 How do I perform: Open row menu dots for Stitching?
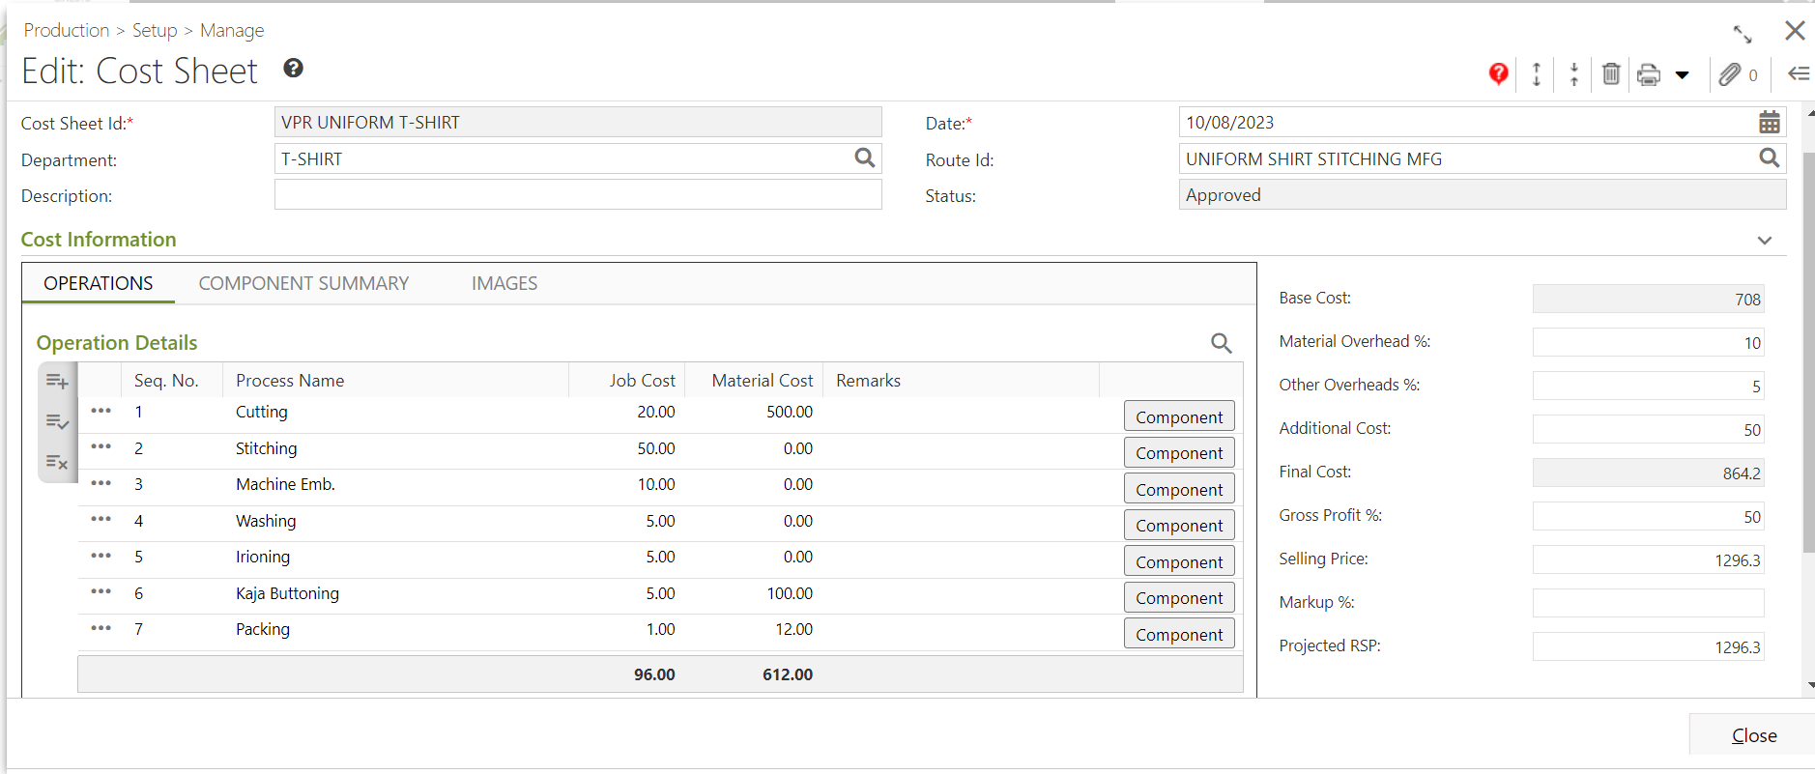click(x=101, y=446)
